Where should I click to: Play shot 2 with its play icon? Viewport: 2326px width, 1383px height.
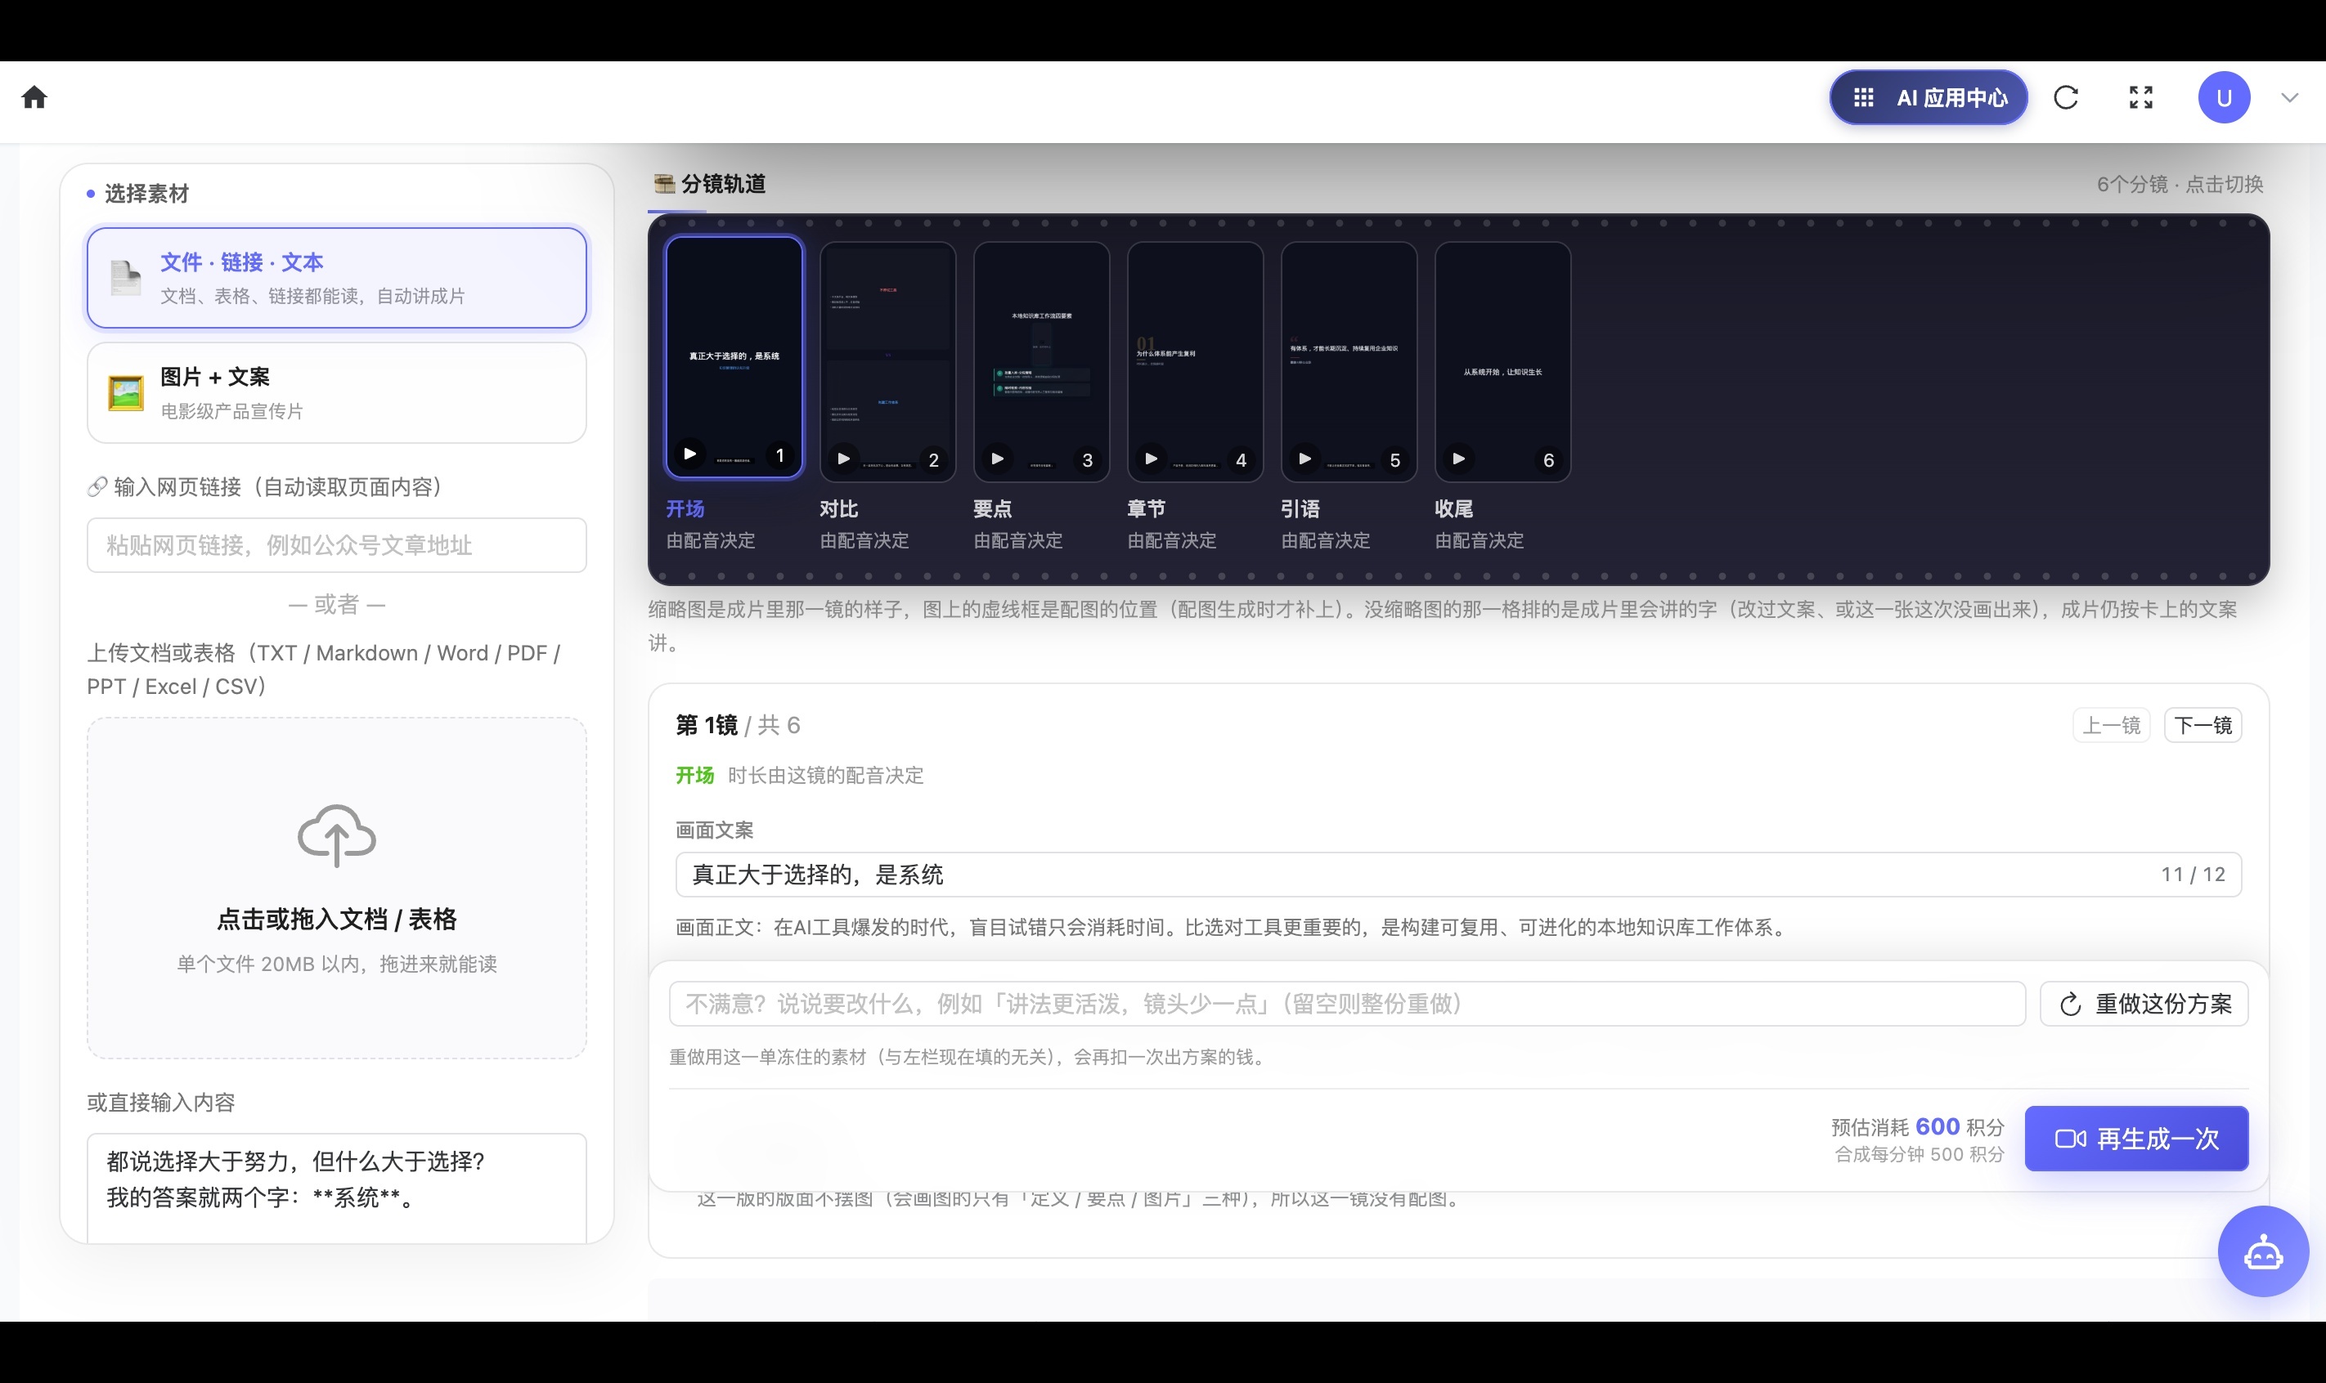[844, 459]
